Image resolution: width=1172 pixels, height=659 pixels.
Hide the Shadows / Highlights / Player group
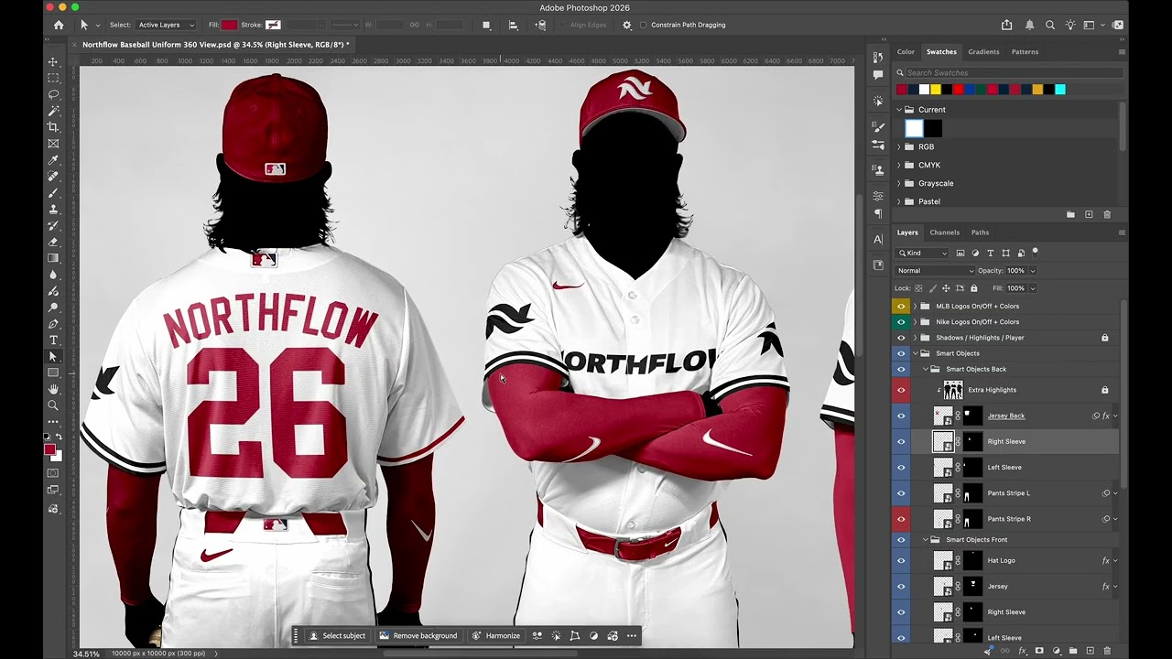(901, 337)
